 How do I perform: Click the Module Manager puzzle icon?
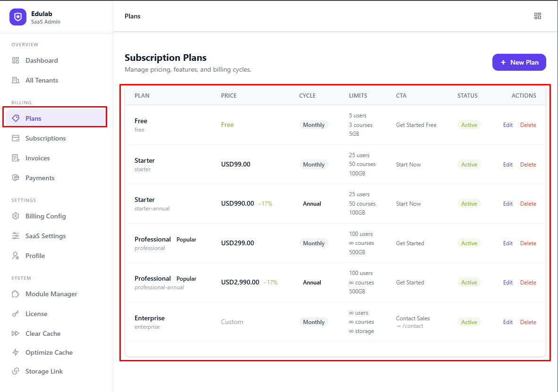(x=16, y=294)
